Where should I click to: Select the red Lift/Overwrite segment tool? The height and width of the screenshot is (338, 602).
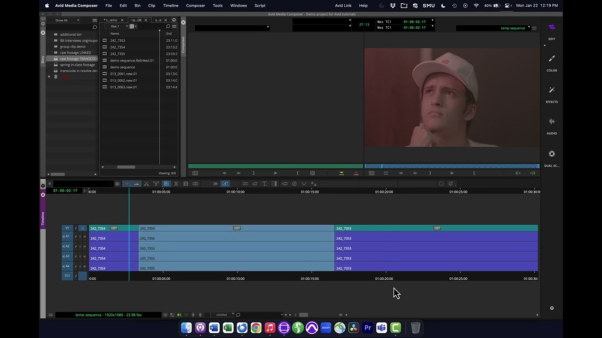[127, 184]
